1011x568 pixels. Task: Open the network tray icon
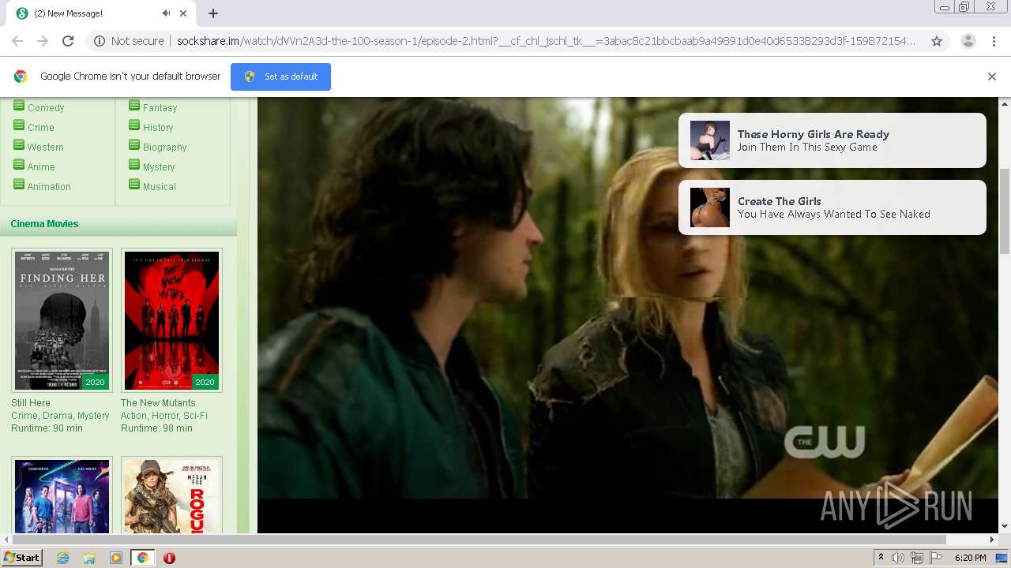(x=917, y=558)
